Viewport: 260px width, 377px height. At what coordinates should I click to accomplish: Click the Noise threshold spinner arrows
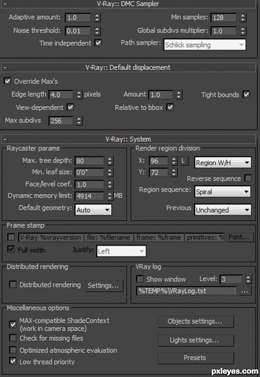point(97,31)
